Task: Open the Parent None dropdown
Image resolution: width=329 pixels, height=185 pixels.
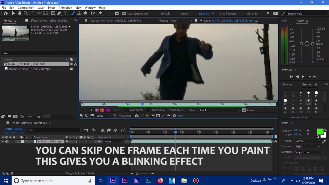Action: (114, 142)
